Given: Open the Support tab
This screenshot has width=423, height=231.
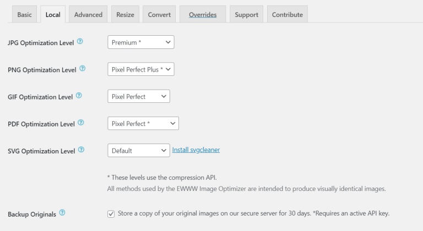Looking at the screenshot, I should click(x=246, y=14).
